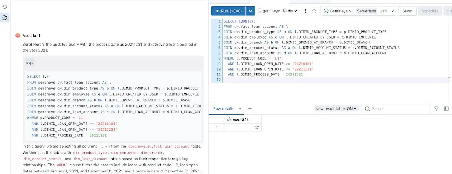Save the query with Save button

407,11
